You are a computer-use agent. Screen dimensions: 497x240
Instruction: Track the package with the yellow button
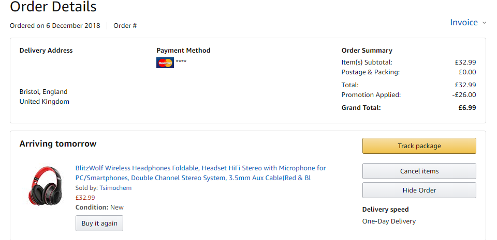tap(419, 146)
